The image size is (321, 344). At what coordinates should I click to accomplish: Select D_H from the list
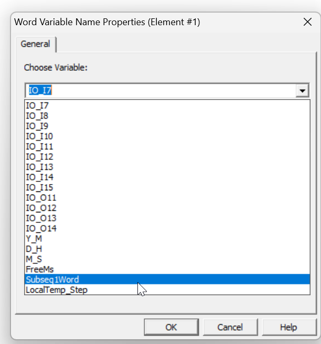pos(167,249)
